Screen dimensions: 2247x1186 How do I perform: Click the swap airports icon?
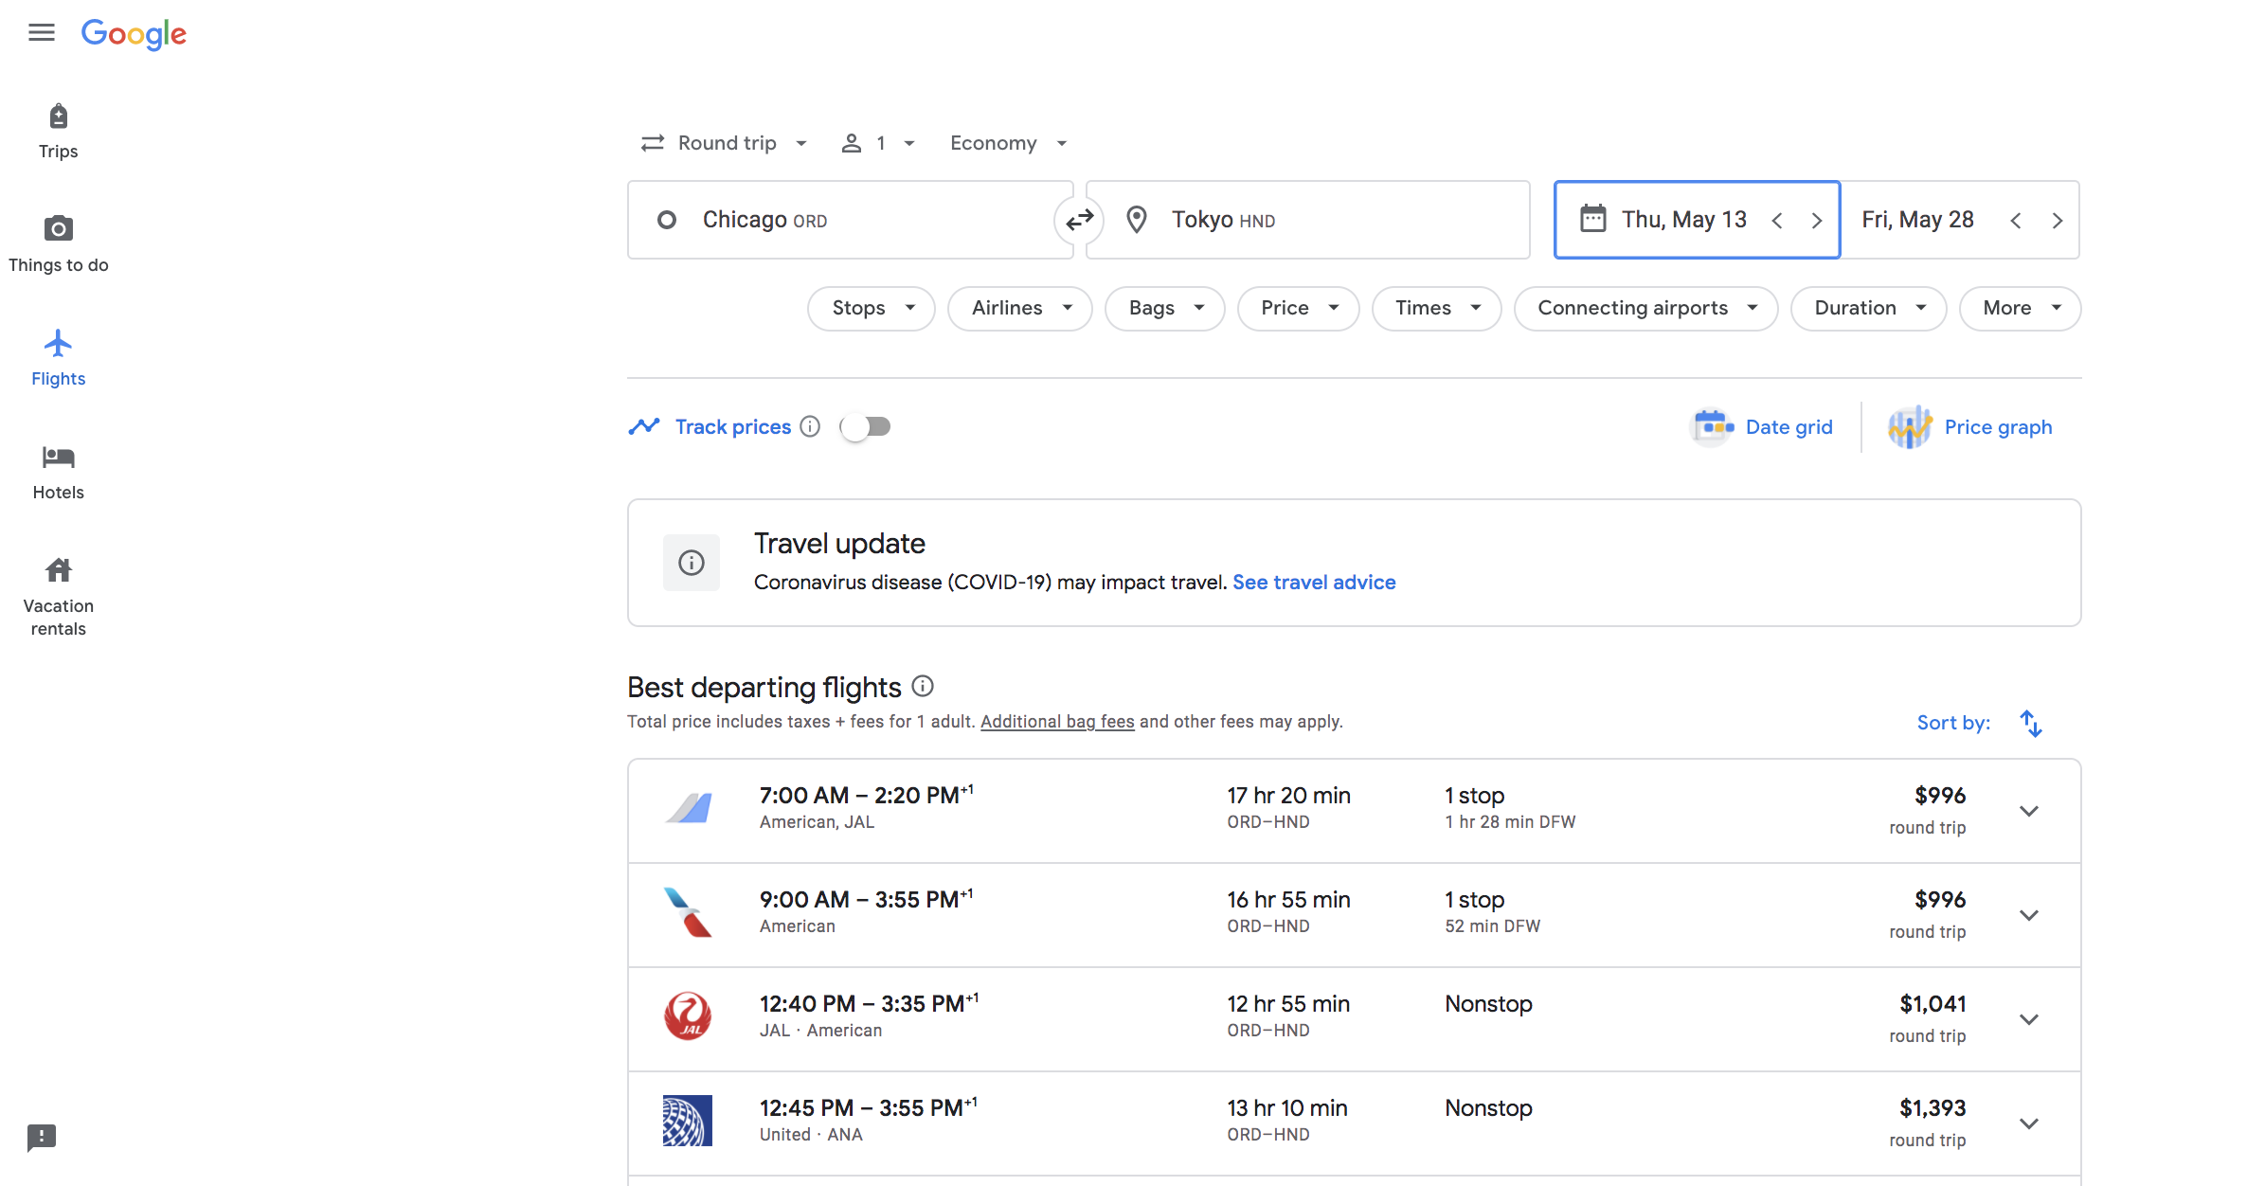(x=1081, y=220)
